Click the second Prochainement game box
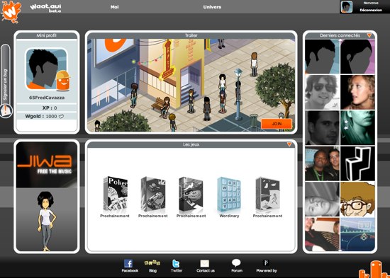 point(153,194)
